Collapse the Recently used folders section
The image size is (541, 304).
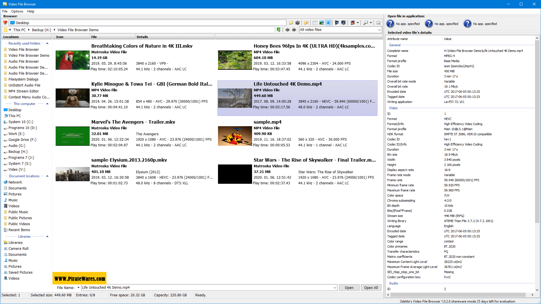(47, 43)
